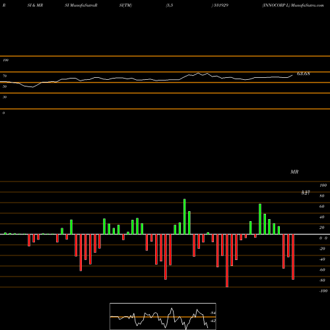The image size is (330, 330).
Task: Open the mini RSI overview thumbnail chart
Action: pyautogui.click(x=163, y=316)
